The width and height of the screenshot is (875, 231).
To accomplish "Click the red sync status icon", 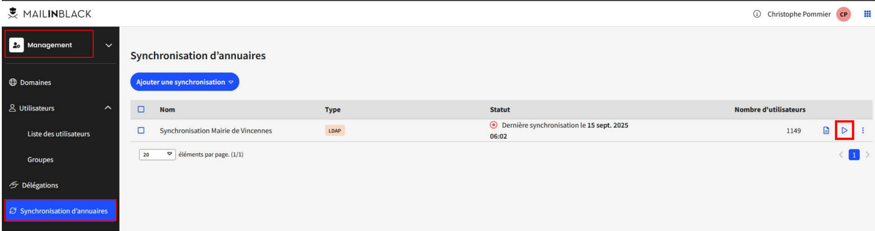I will (x=493, y=125).
